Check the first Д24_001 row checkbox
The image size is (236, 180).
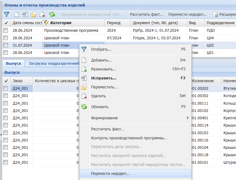tap(5, 88)
